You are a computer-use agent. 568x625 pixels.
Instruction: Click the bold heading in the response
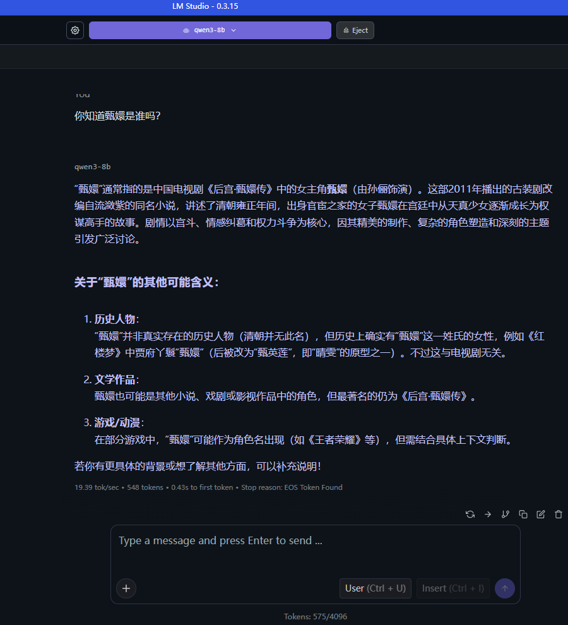(x=146, y=282)
